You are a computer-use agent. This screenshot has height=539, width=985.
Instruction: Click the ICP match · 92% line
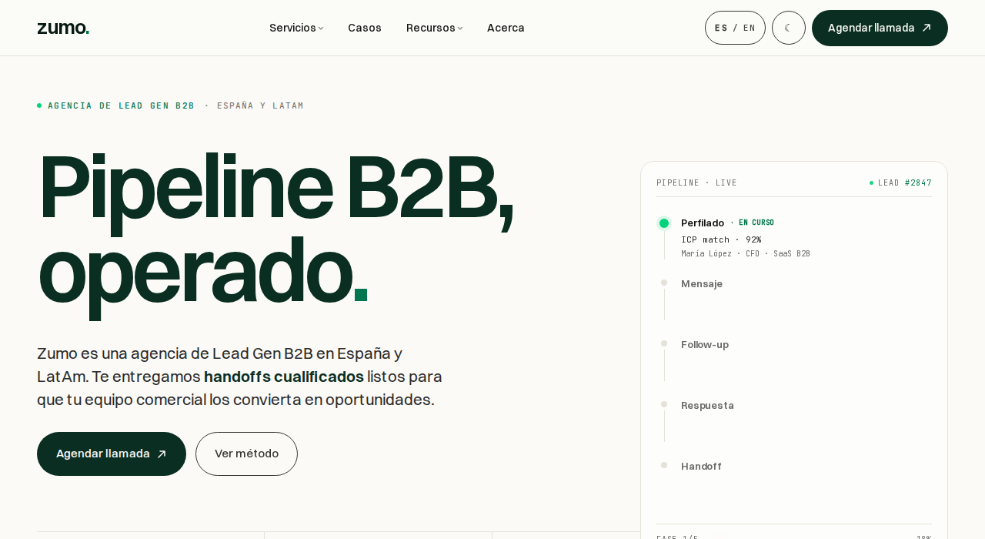point(721,239)
